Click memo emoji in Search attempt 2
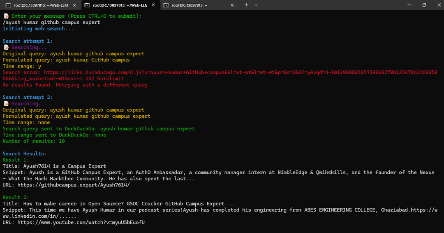Screen dimensions: 444x233 (x=6, y=104)
